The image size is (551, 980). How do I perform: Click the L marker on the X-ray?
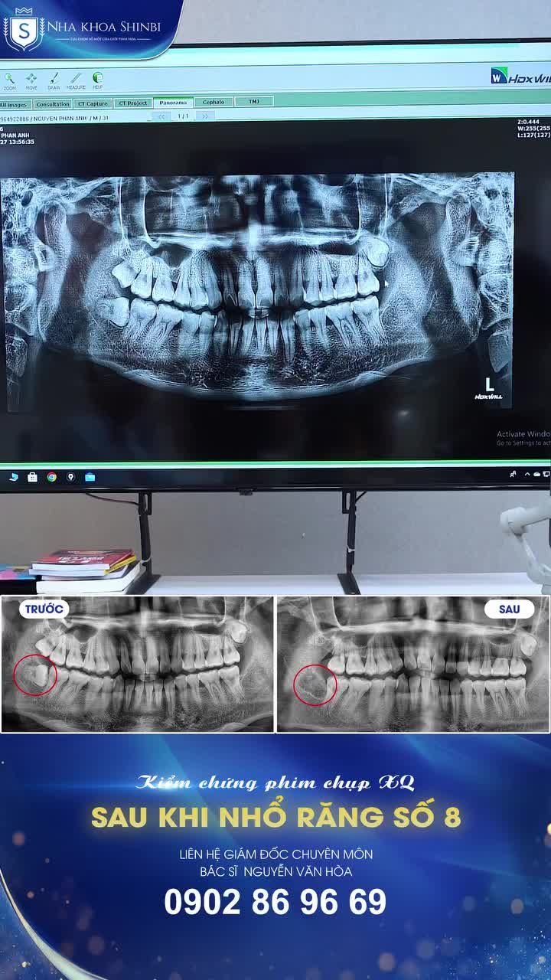point(490,384)
